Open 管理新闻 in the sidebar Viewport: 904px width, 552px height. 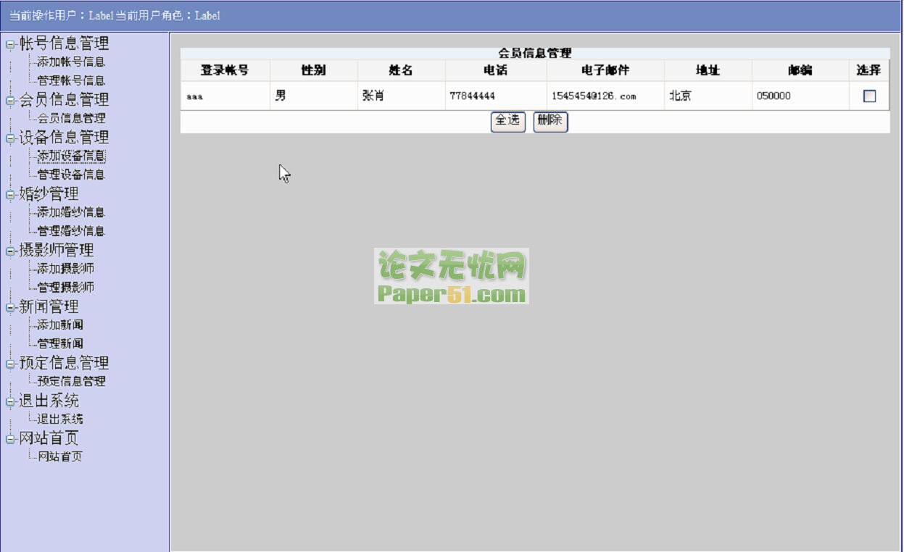[x=60, y=343]
